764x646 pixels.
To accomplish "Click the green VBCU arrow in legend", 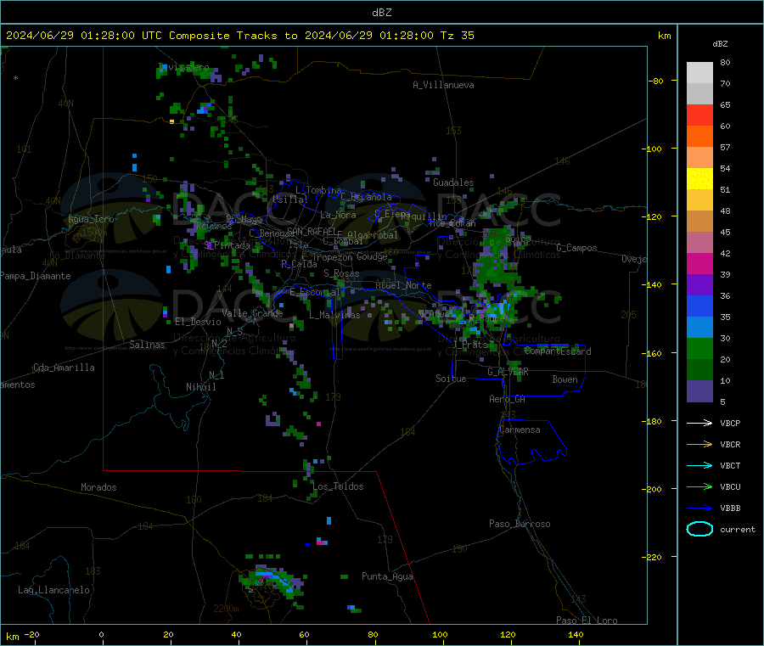I will pos(699,486).
